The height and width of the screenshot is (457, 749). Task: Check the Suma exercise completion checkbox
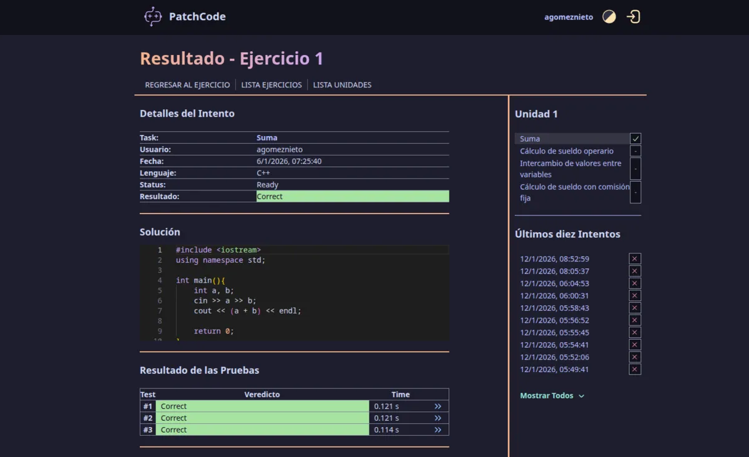coord(635,138)
